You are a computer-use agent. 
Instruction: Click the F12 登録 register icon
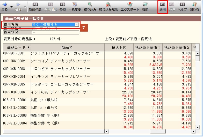click(x=172, y=5)
